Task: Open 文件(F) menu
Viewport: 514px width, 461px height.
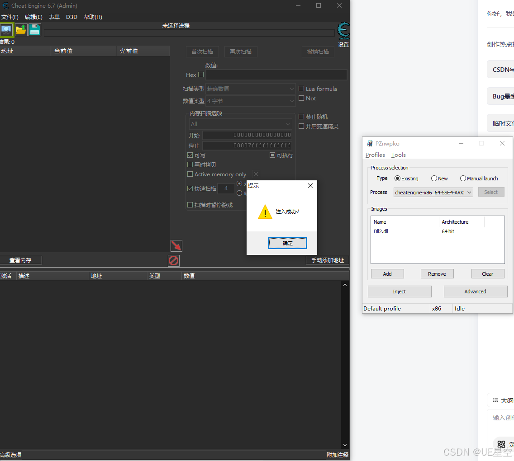Action: pos(10,17)
